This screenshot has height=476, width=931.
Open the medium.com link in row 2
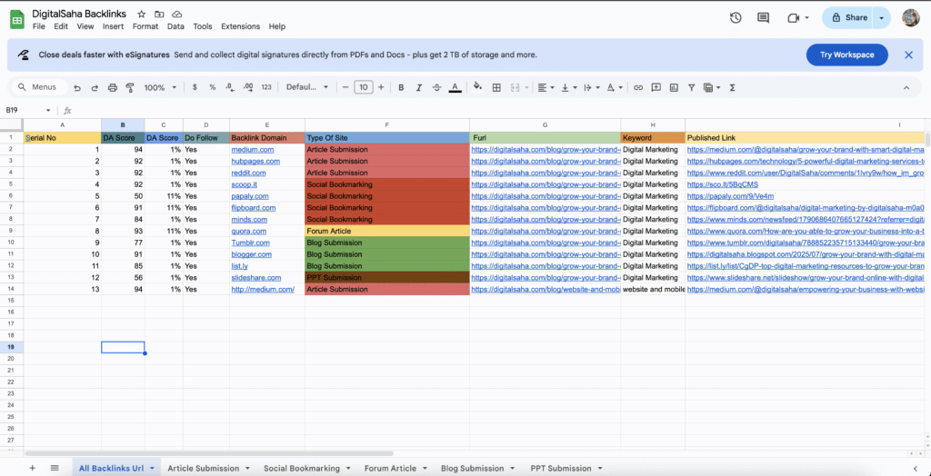[253, 150]
